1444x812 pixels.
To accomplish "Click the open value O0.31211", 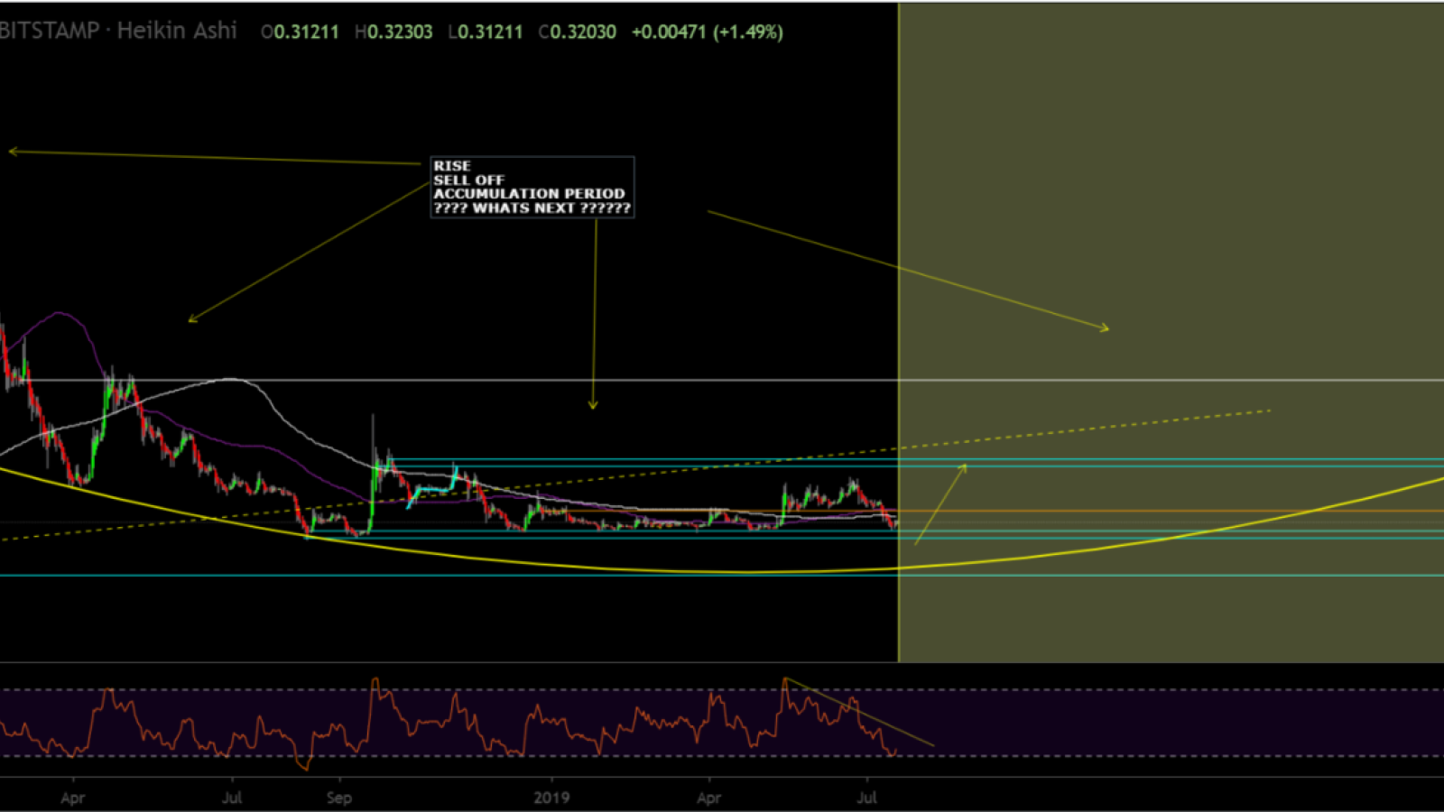I will (300, 32).
